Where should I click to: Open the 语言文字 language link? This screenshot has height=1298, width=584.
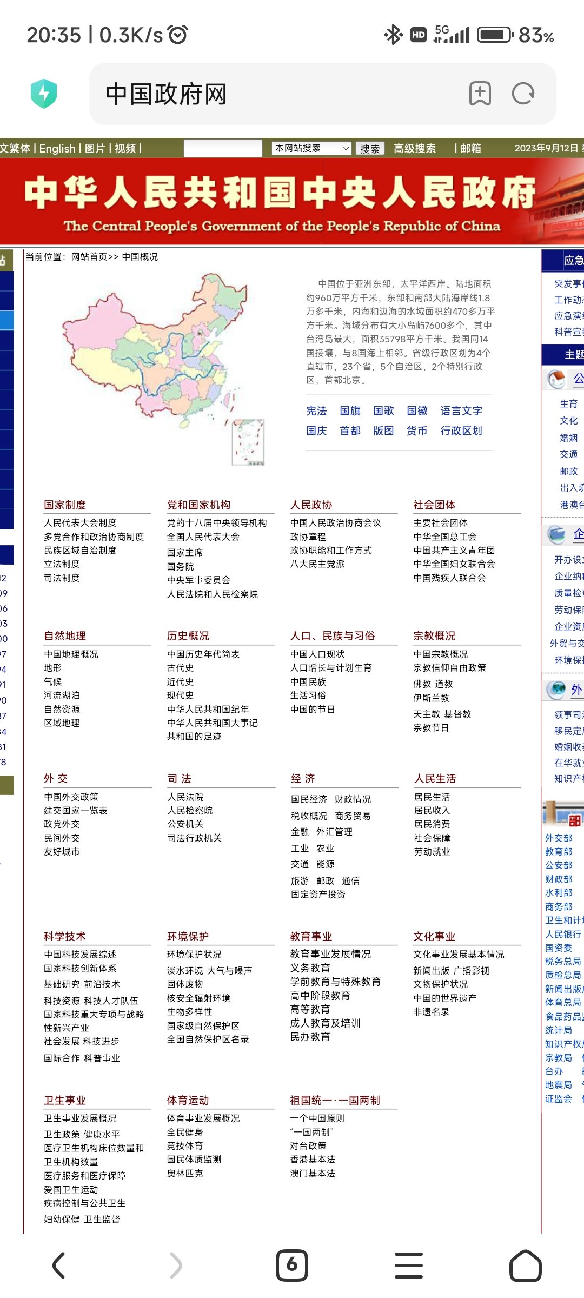461,411
